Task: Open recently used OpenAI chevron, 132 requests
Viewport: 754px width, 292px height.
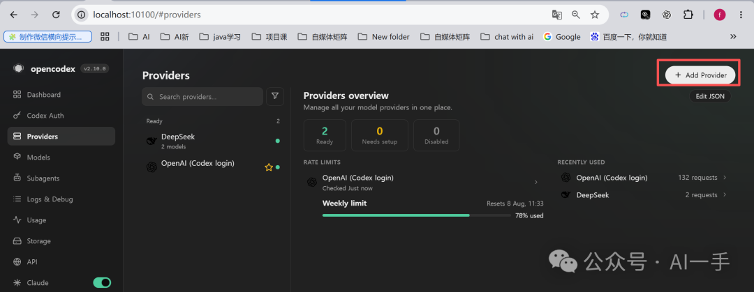Action: tap(725, 177)
